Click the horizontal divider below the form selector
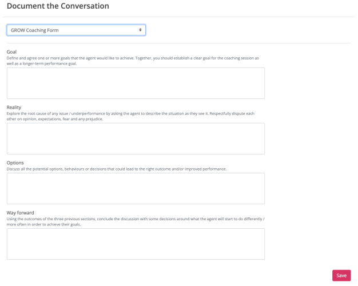This screenshot has width=358, height=286. click(x=178, y=43)
